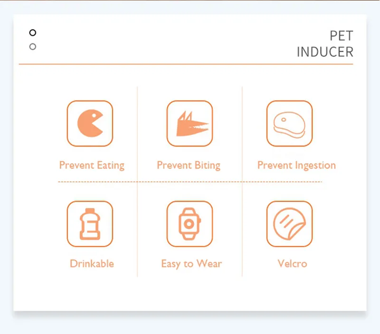
Task: Open the "Prevent Ingestion" label
Action: pyautogui.click(x=296, y=166)
